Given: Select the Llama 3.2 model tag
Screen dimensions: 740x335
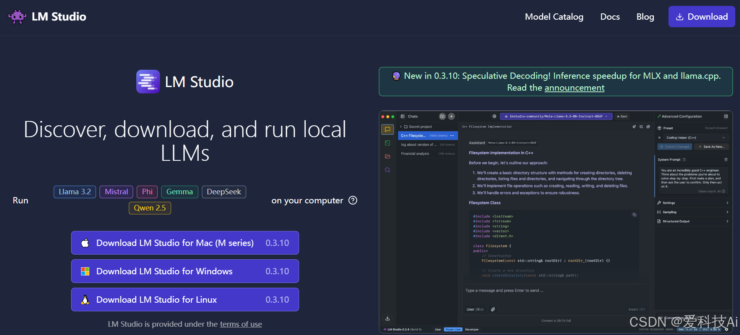Looking at the screenshot, I should (x=75, y=192).
